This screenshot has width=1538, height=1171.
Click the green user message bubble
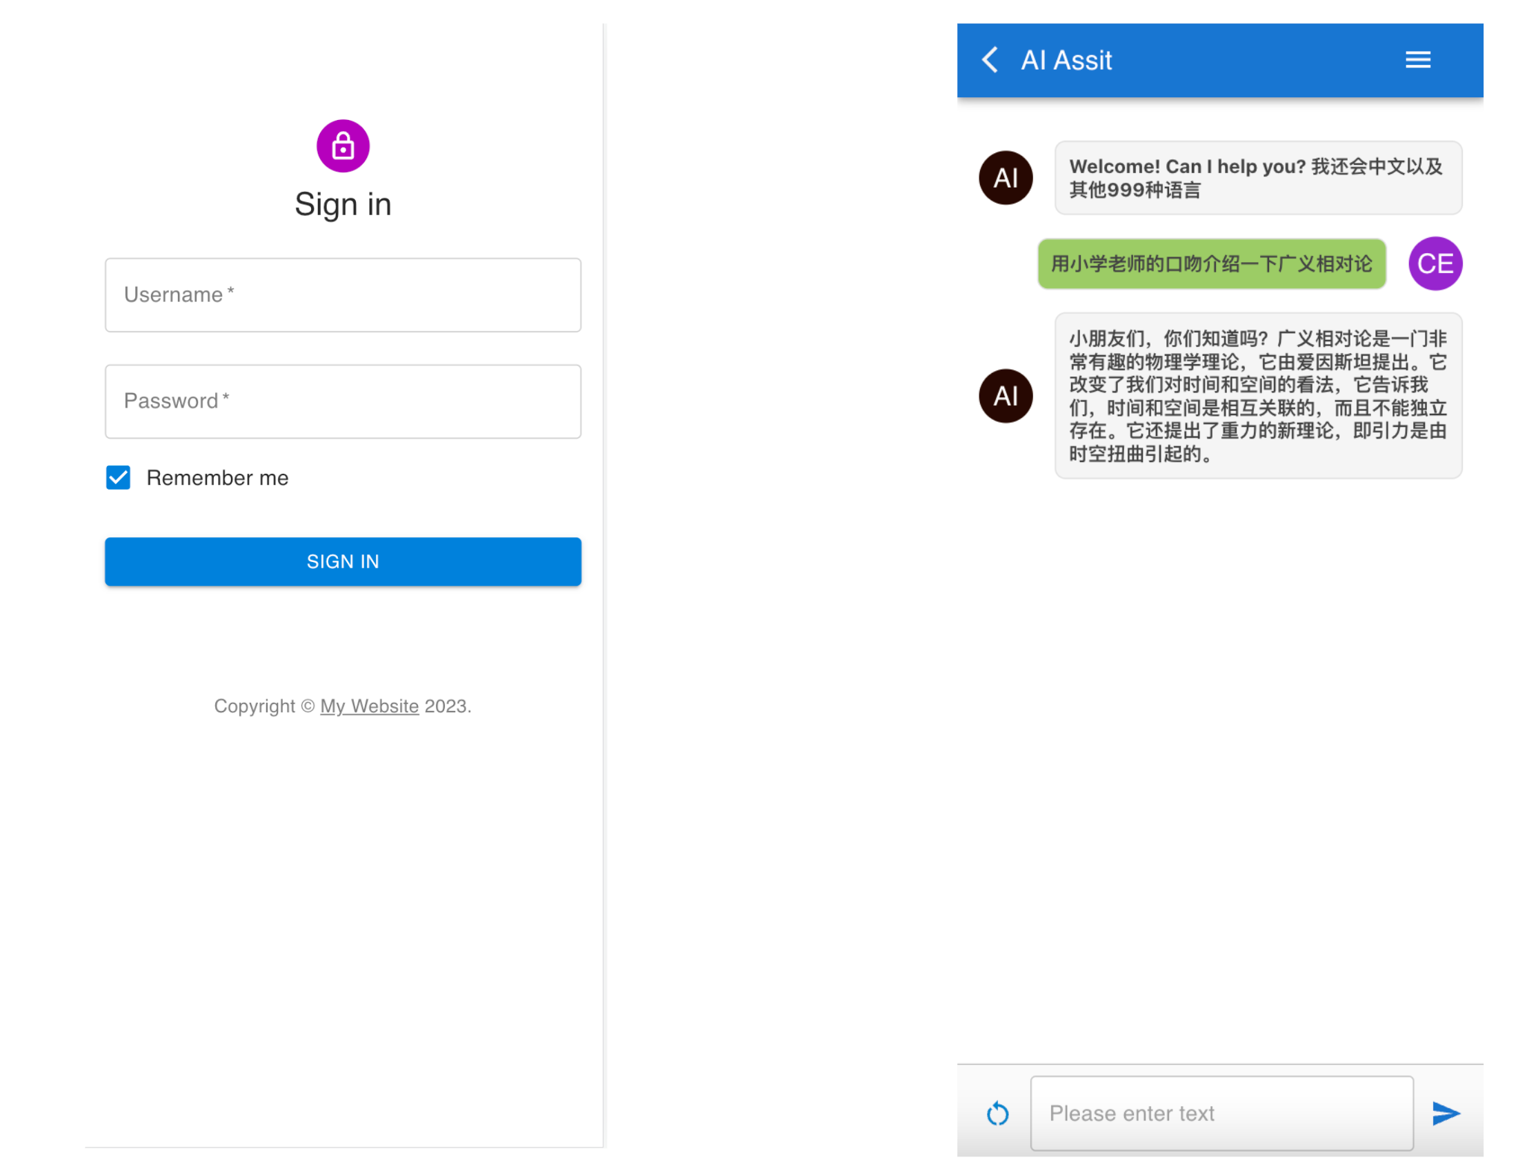coord(1211,263)
